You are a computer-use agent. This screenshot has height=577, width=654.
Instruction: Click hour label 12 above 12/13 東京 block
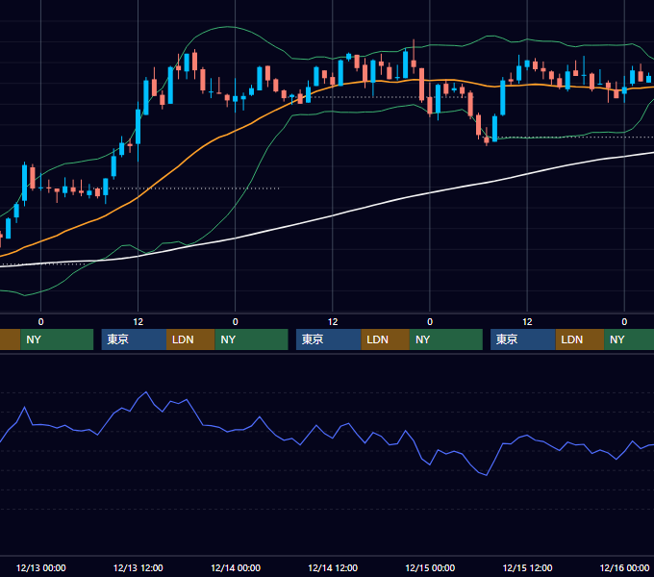(138, 322)
